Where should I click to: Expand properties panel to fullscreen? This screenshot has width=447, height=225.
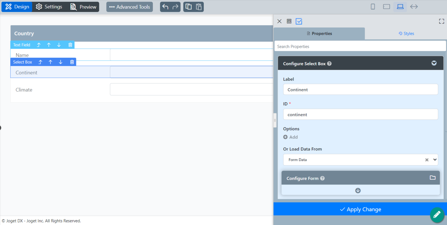coord(441,21)
